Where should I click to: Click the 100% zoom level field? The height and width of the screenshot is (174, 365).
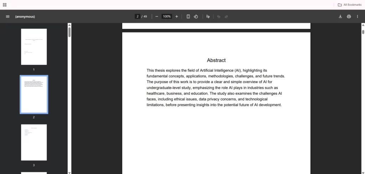[166, 16]
